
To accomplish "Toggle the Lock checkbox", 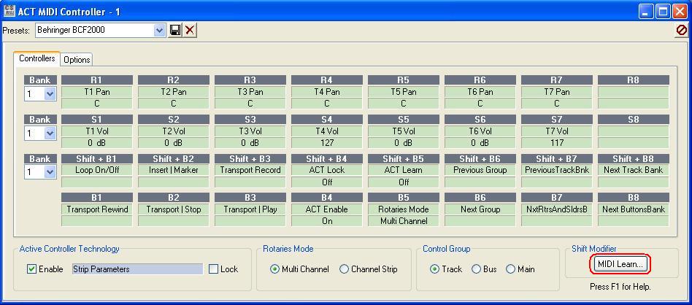I will pos(214,269).
